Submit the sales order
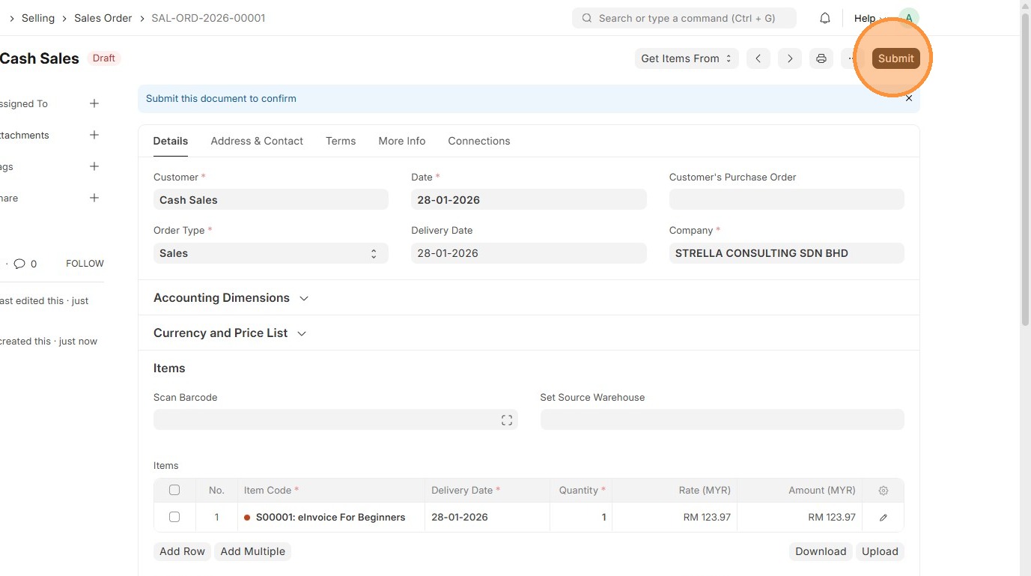The height and width of the screenshot is (576, 1031). click(895, 58)
